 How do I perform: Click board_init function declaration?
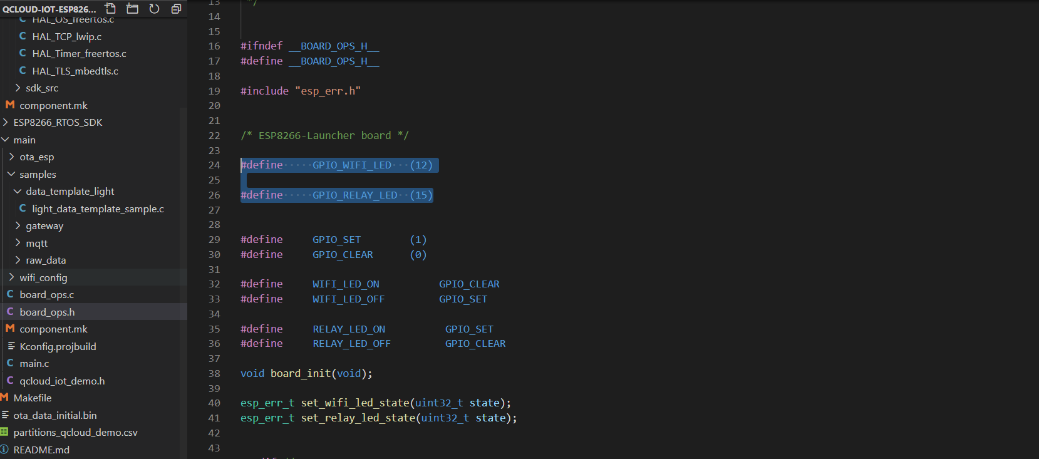coord(301,373)
